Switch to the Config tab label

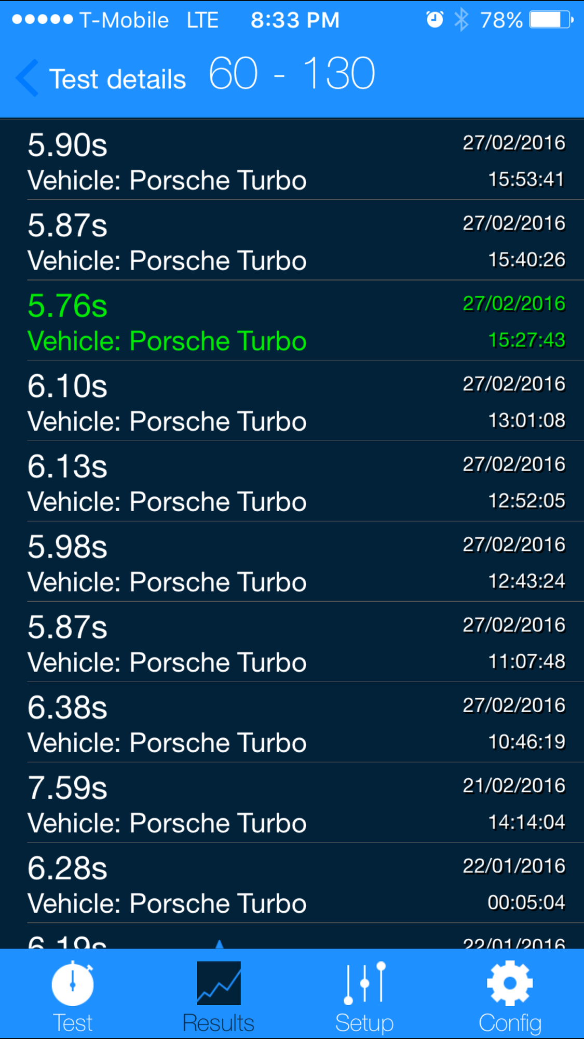pos(510,1023)
